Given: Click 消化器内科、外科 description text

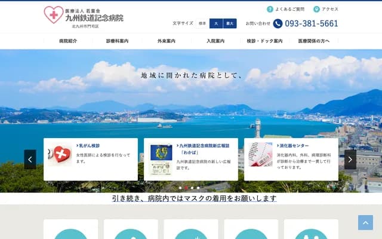Looking at the screenshot, I should 304,161.
